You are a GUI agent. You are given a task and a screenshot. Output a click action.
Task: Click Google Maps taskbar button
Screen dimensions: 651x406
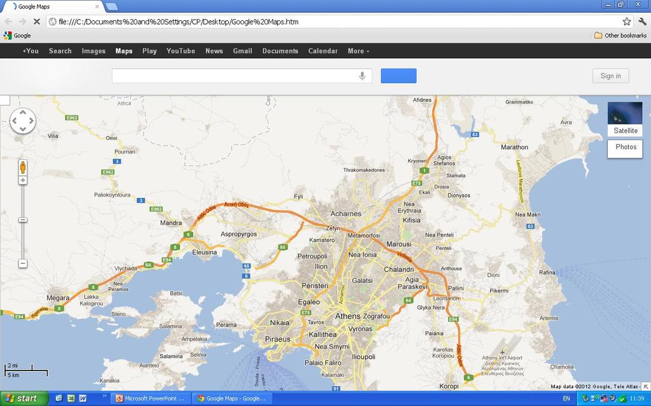(233, 398)
